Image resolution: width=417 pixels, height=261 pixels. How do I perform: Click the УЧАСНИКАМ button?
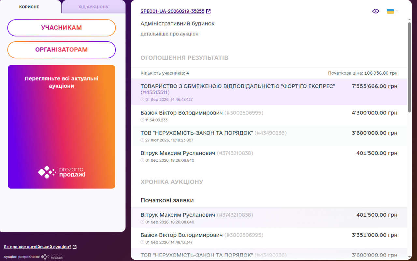tap(62, 28)
